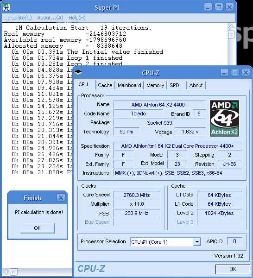This screenshot has width=253, height=278.
Task: Click the Core Speed value 2760.3 MHz
Action: [137, 195]
